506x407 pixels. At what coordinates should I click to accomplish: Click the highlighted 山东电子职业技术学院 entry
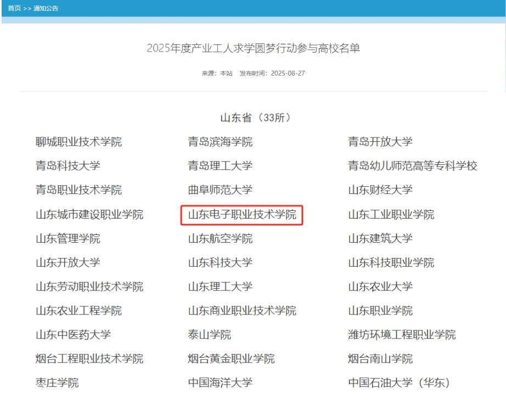(242, 215)
